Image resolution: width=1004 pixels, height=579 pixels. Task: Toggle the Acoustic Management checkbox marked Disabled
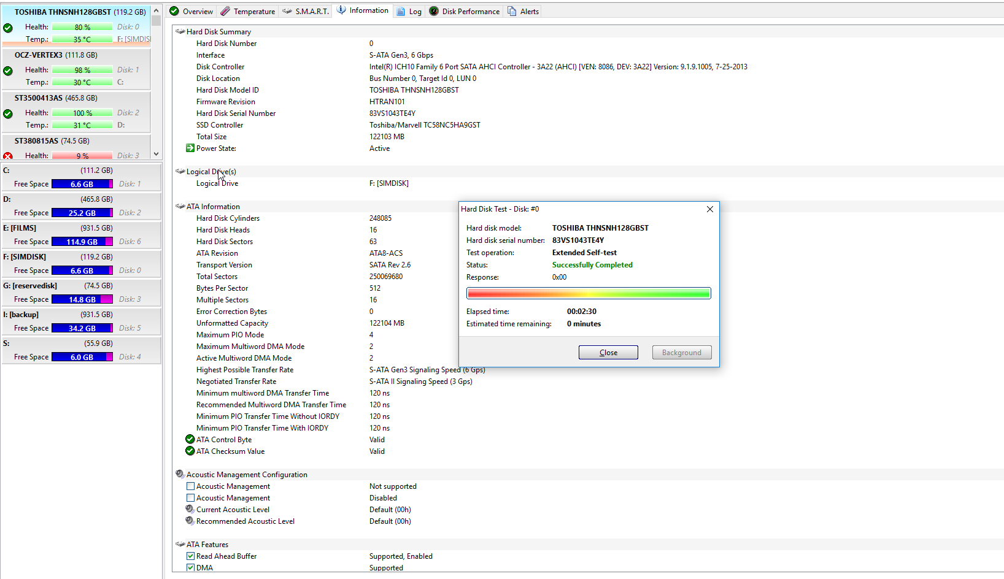click(190, 498)
